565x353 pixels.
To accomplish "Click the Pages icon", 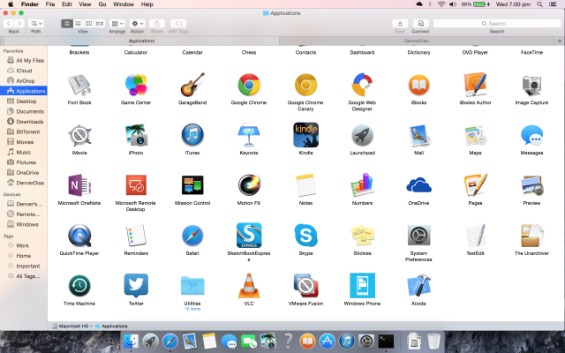I will [475, 185].
